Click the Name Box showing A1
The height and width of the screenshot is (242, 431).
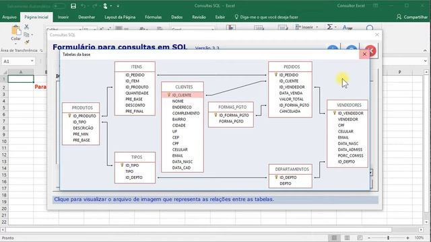(x=15, y=61)
